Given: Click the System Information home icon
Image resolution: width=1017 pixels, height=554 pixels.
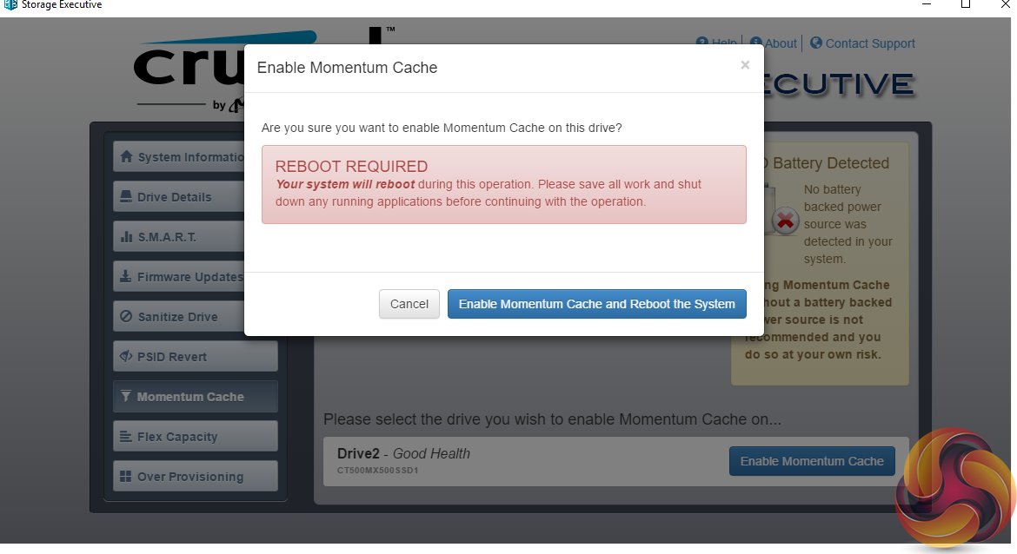Looking at the screenshot, I should click(126, 157).
